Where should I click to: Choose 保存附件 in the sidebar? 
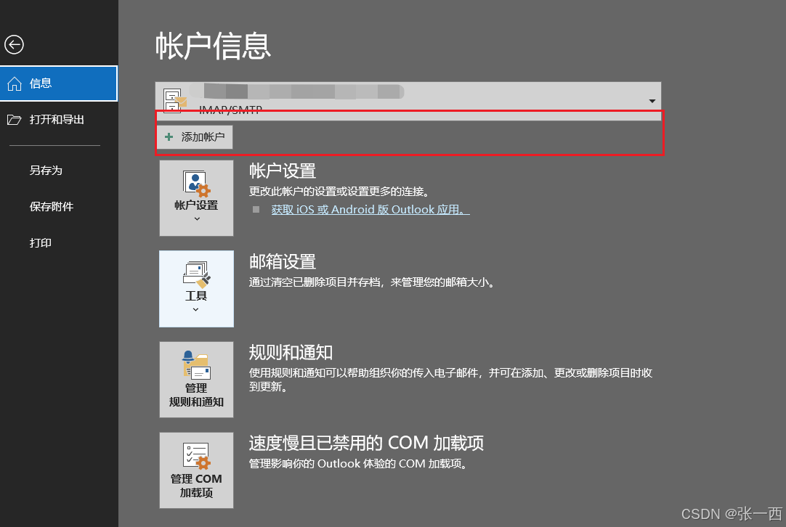click(51, 206)
